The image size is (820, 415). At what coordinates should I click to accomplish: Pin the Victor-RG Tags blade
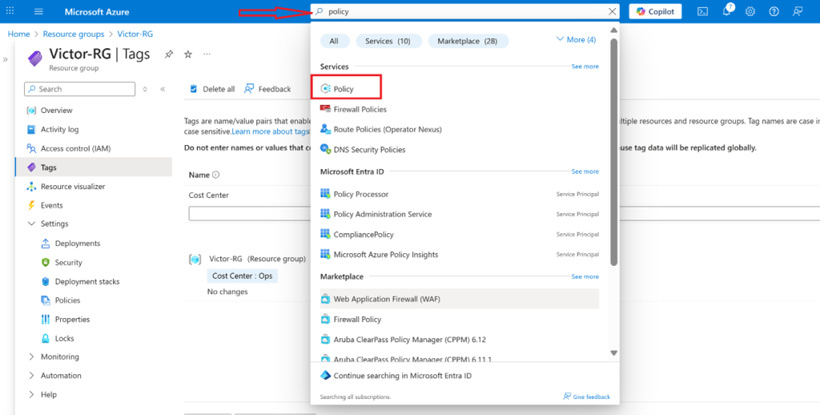169,54
